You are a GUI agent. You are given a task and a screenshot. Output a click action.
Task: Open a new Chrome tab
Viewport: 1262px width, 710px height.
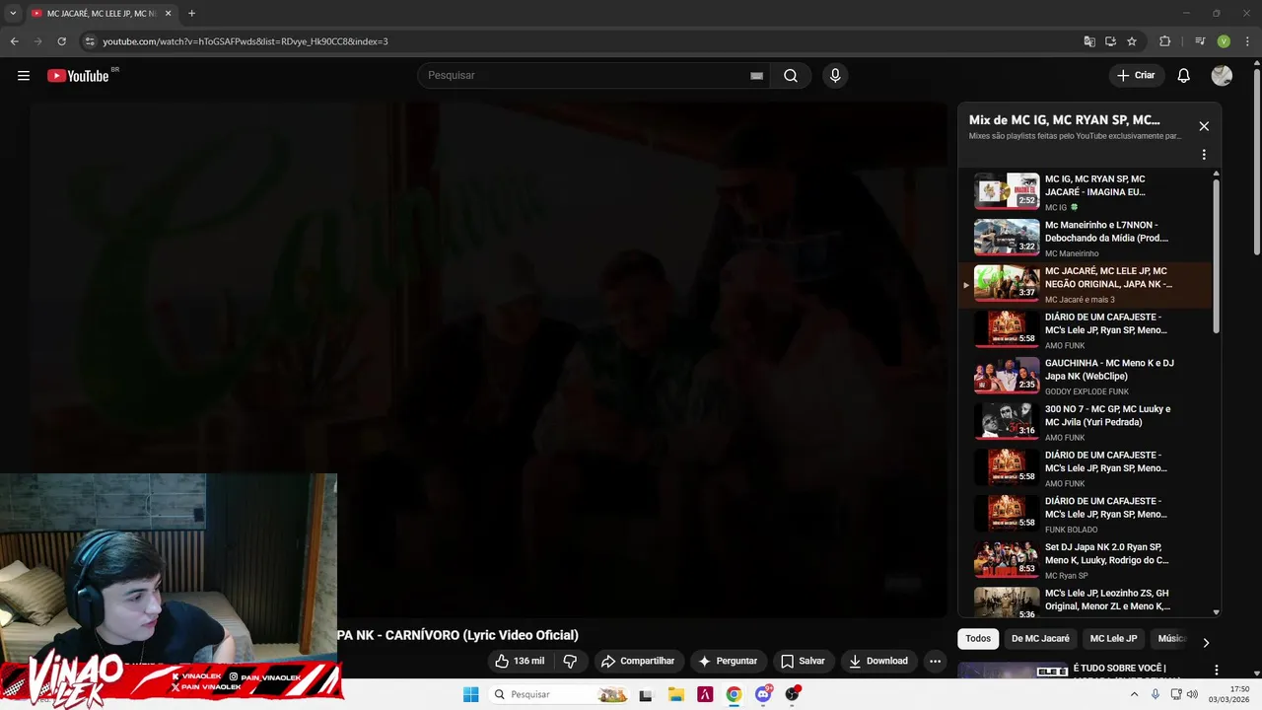click(191, 14)
